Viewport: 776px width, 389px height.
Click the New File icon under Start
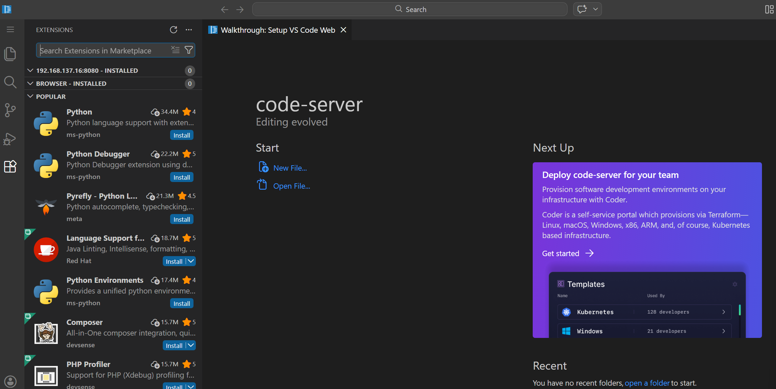pos(263,167)
